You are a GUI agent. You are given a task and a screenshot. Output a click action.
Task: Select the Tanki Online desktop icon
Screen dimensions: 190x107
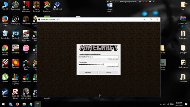(x=15, y=6)
